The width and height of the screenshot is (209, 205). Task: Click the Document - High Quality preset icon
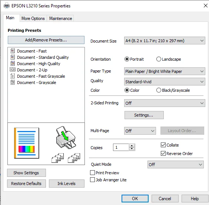[x=13, y=63]
